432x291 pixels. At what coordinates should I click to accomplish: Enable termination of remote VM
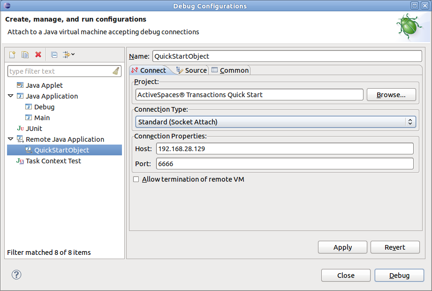point(136,179)
